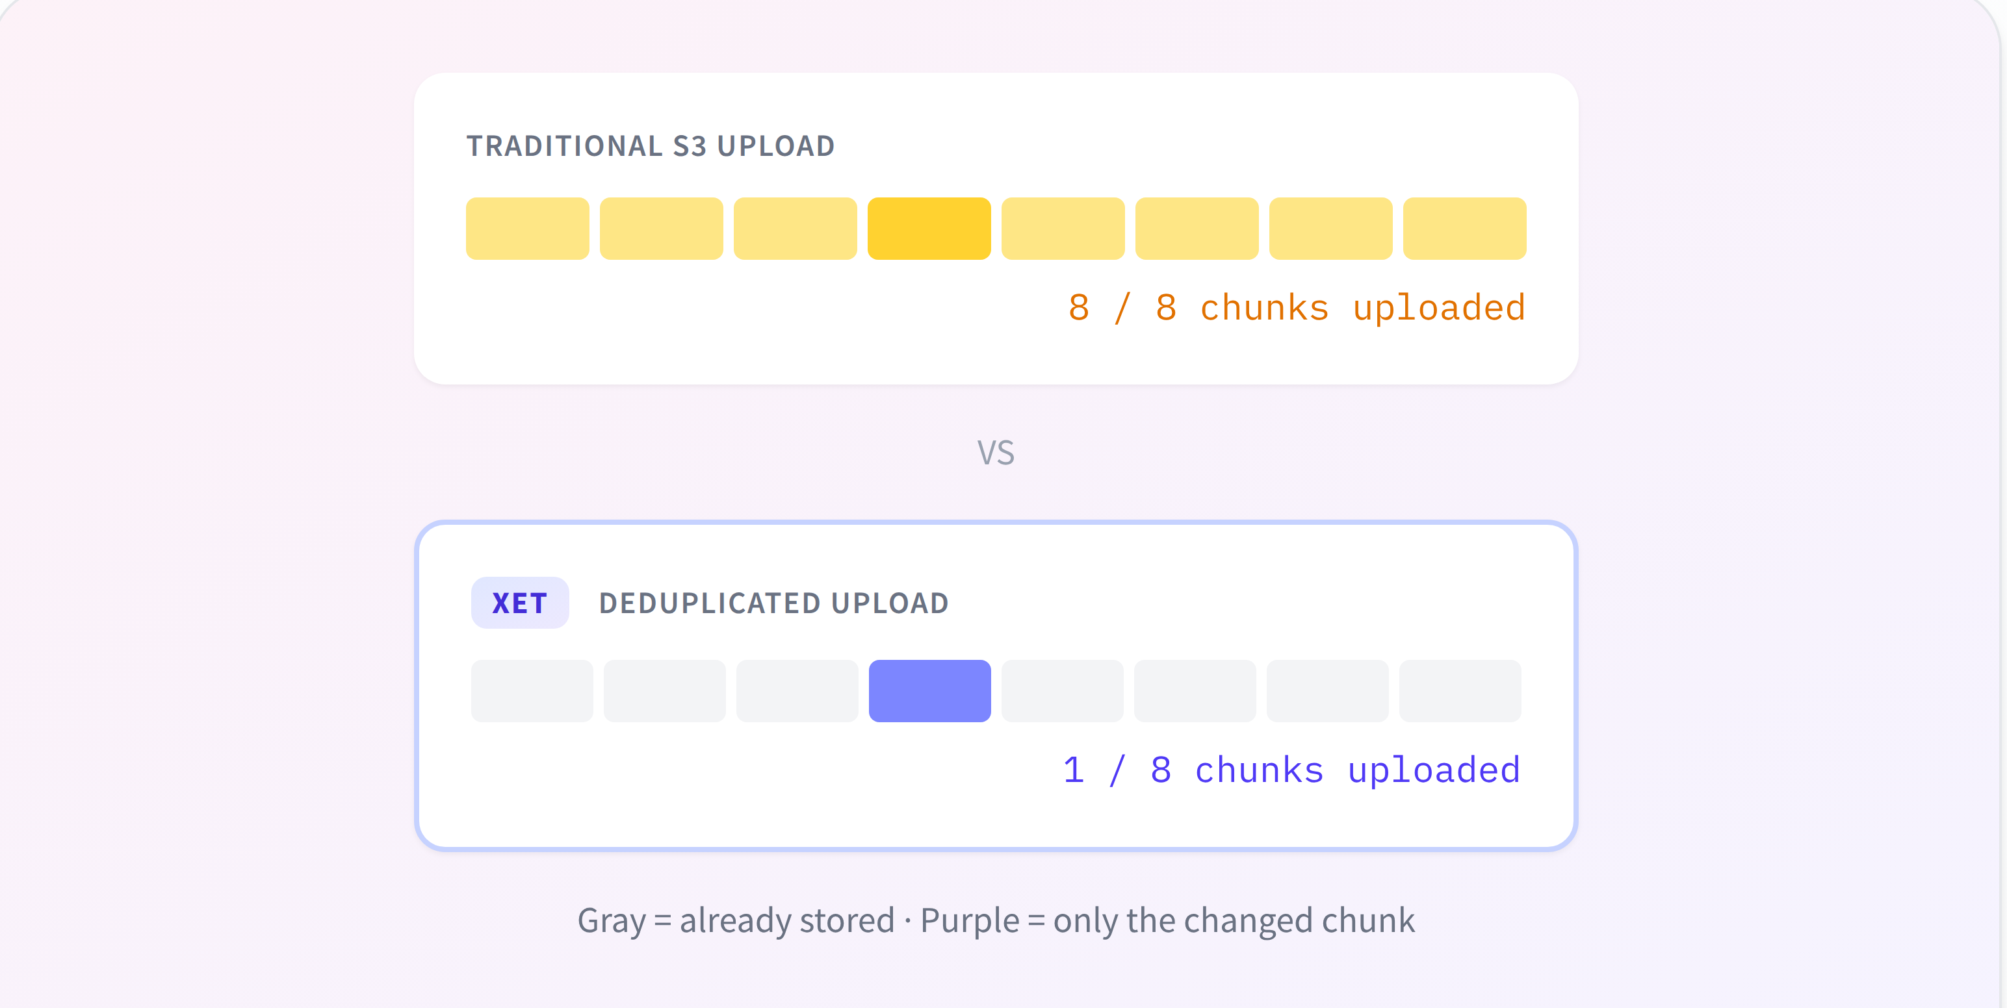
Task: Select the third yellow chunk in S3 row
Action: point(795,228)
